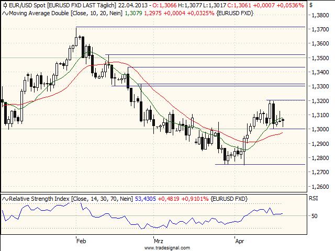
Task: Click the 1,2700 price axis label
Action: pos(320,172)
